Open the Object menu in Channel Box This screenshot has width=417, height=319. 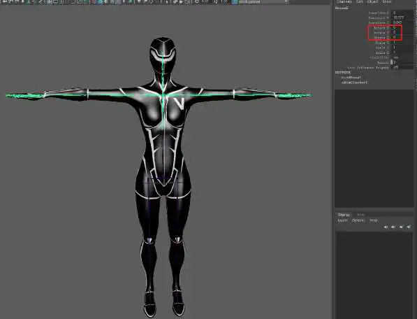pyautogui.click(x=372, y=1)
